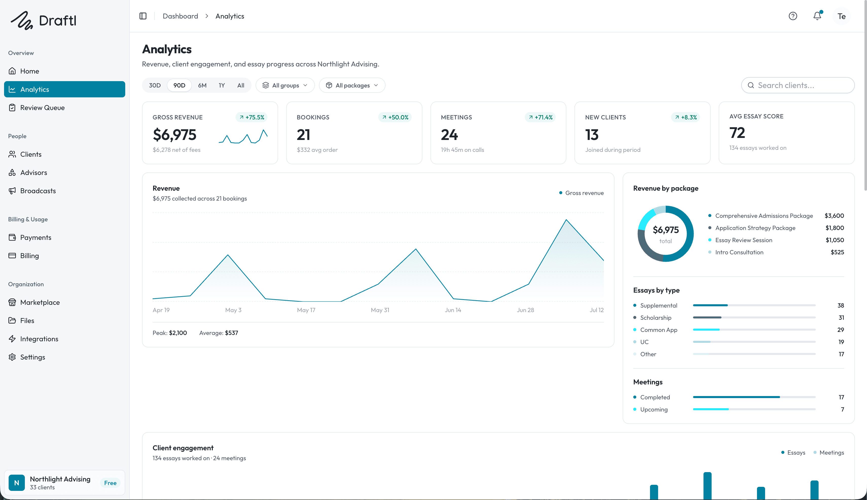Click the Settings gear icon
This screenshot has width=867, height=500.
click(12, 357)
